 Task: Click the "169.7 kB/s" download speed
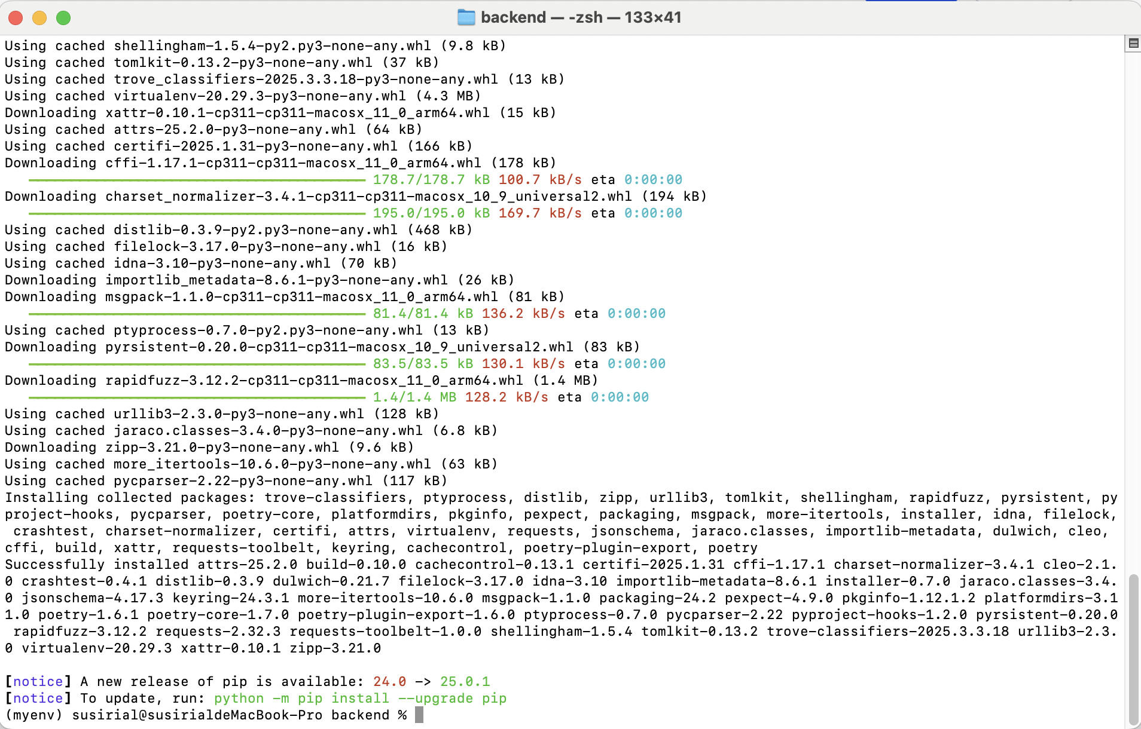(540, 213)
